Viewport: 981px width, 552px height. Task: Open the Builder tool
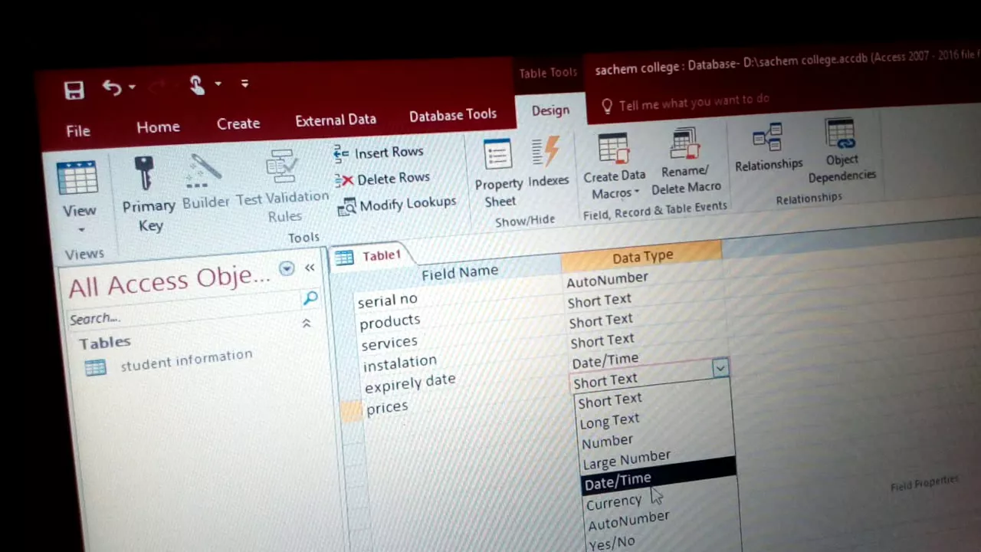click(206, 182)
